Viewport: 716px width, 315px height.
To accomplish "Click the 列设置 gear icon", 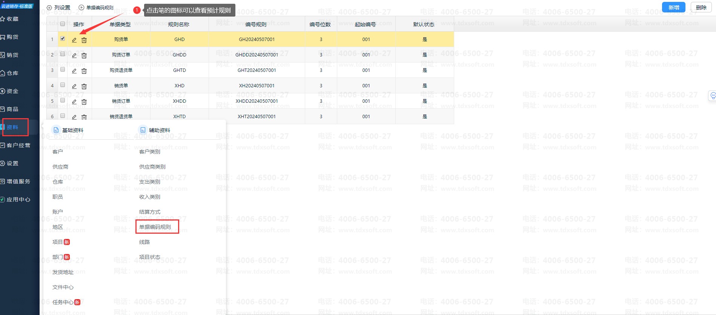I will [49, 8].
